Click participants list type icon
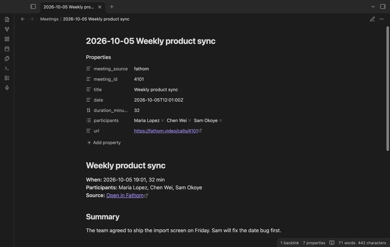The width and height of the screenshot is (390, 247). [88, 120]
